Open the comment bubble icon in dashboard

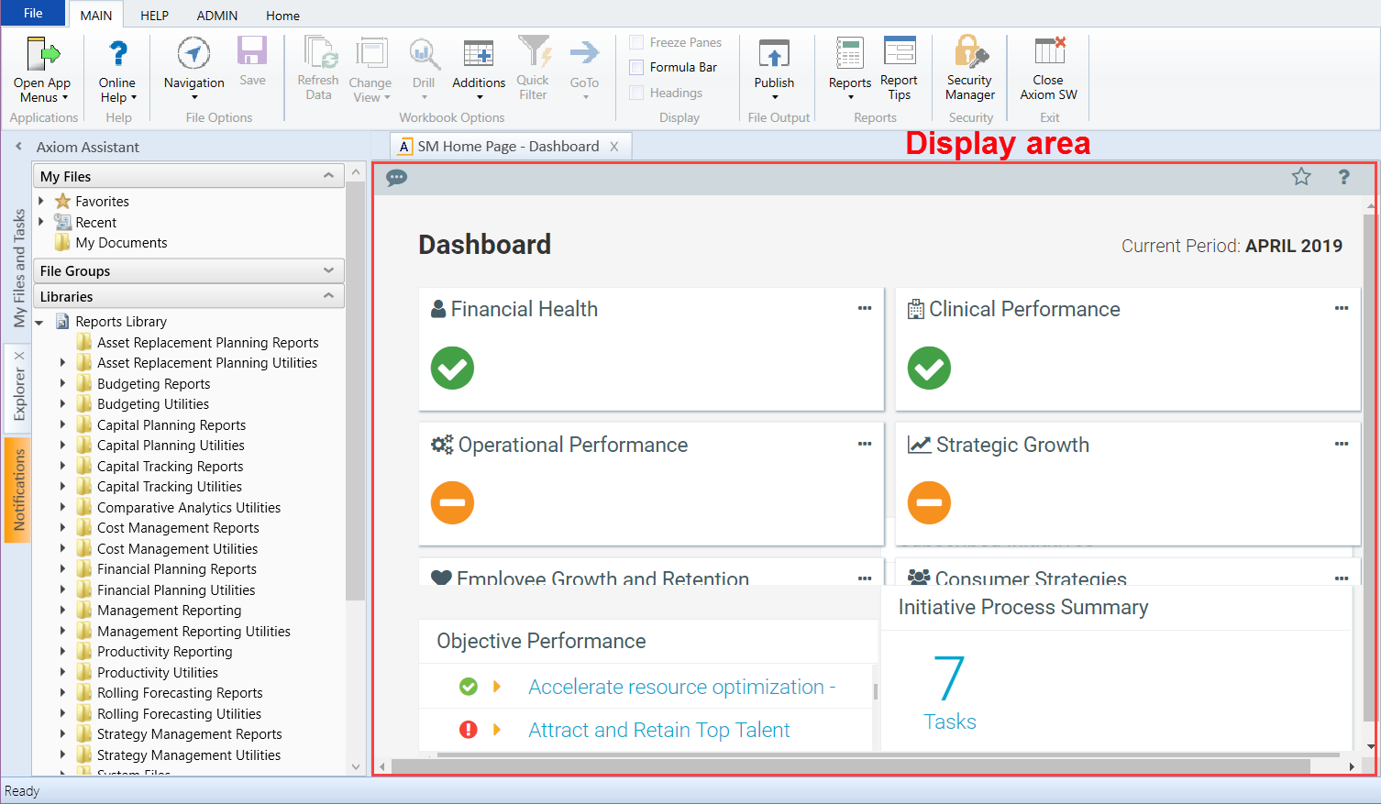tap(397, 178)
